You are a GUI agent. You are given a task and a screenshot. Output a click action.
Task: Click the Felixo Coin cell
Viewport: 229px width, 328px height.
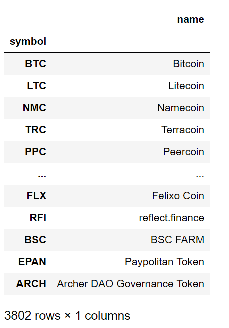pyautogui.click(x=178, y=196)
